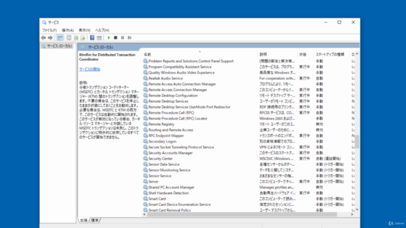Switch to the 標準 tab
406x228 pixels.
[x=95, y=220]
